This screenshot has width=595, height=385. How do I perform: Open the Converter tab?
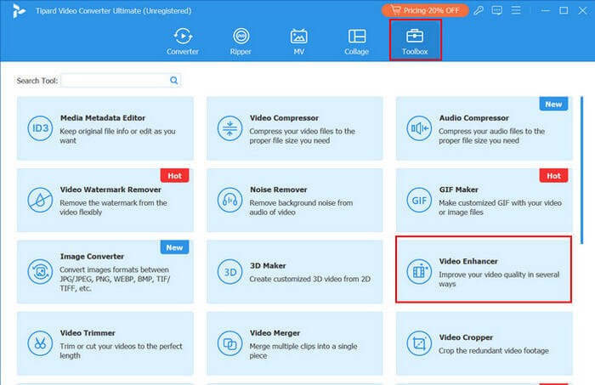pyautogui.click(x=183, y=42)
